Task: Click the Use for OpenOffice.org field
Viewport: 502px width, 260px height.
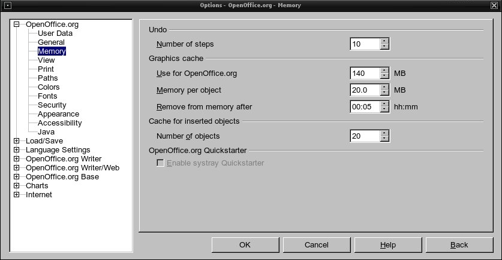Action: [365, 74]
